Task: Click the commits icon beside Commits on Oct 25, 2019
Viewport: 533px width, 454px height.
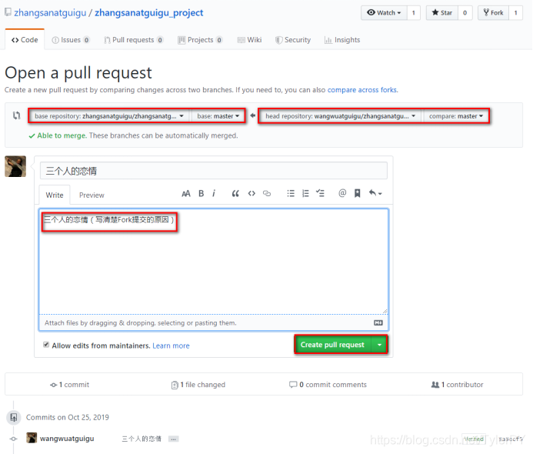Action: pyautogui.click(x=14, y=417)
